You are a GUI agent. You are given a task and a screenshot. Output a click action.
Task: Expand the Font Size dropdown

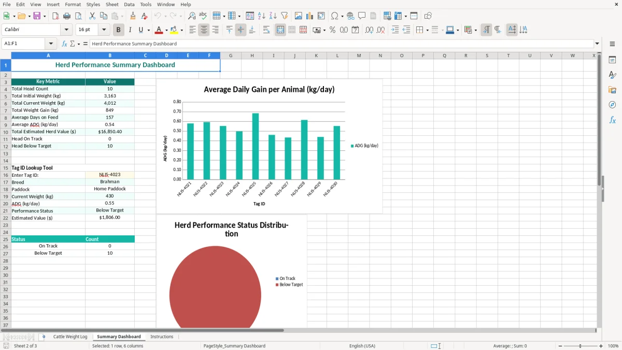104,30
